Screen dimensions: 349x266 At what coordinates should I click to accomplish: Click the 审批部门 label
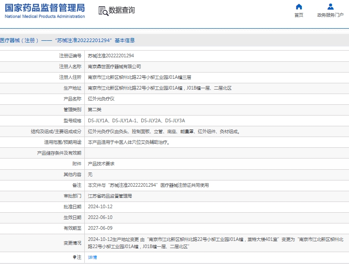[72, 196]
